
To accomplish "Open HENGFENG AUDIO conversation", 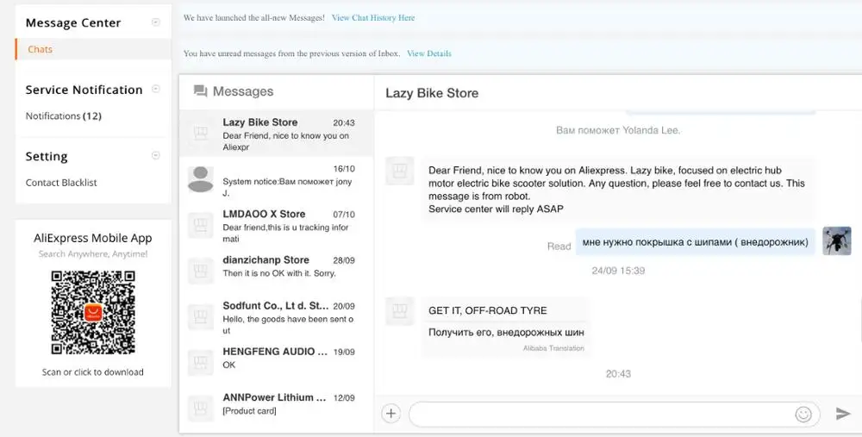I will coord(276,364).
